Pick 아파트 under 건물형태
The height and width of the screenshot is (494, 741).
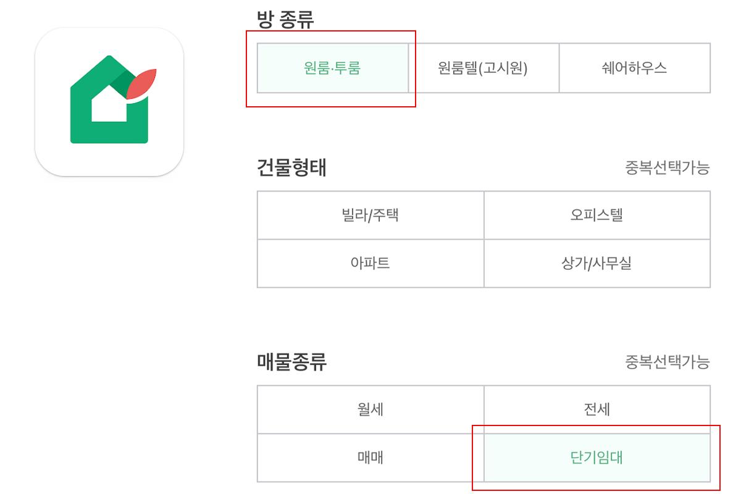(371, 264)
